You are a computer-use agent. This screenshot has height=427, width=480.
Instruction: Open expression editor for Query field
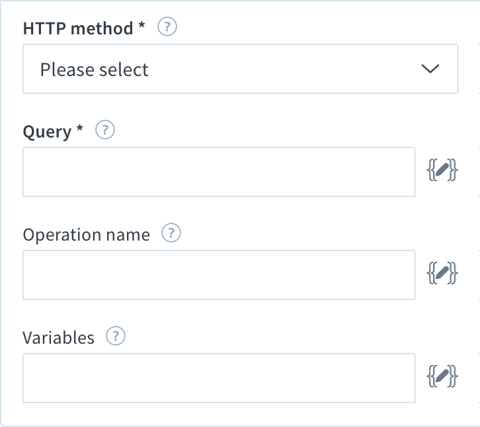click(442, 170)
